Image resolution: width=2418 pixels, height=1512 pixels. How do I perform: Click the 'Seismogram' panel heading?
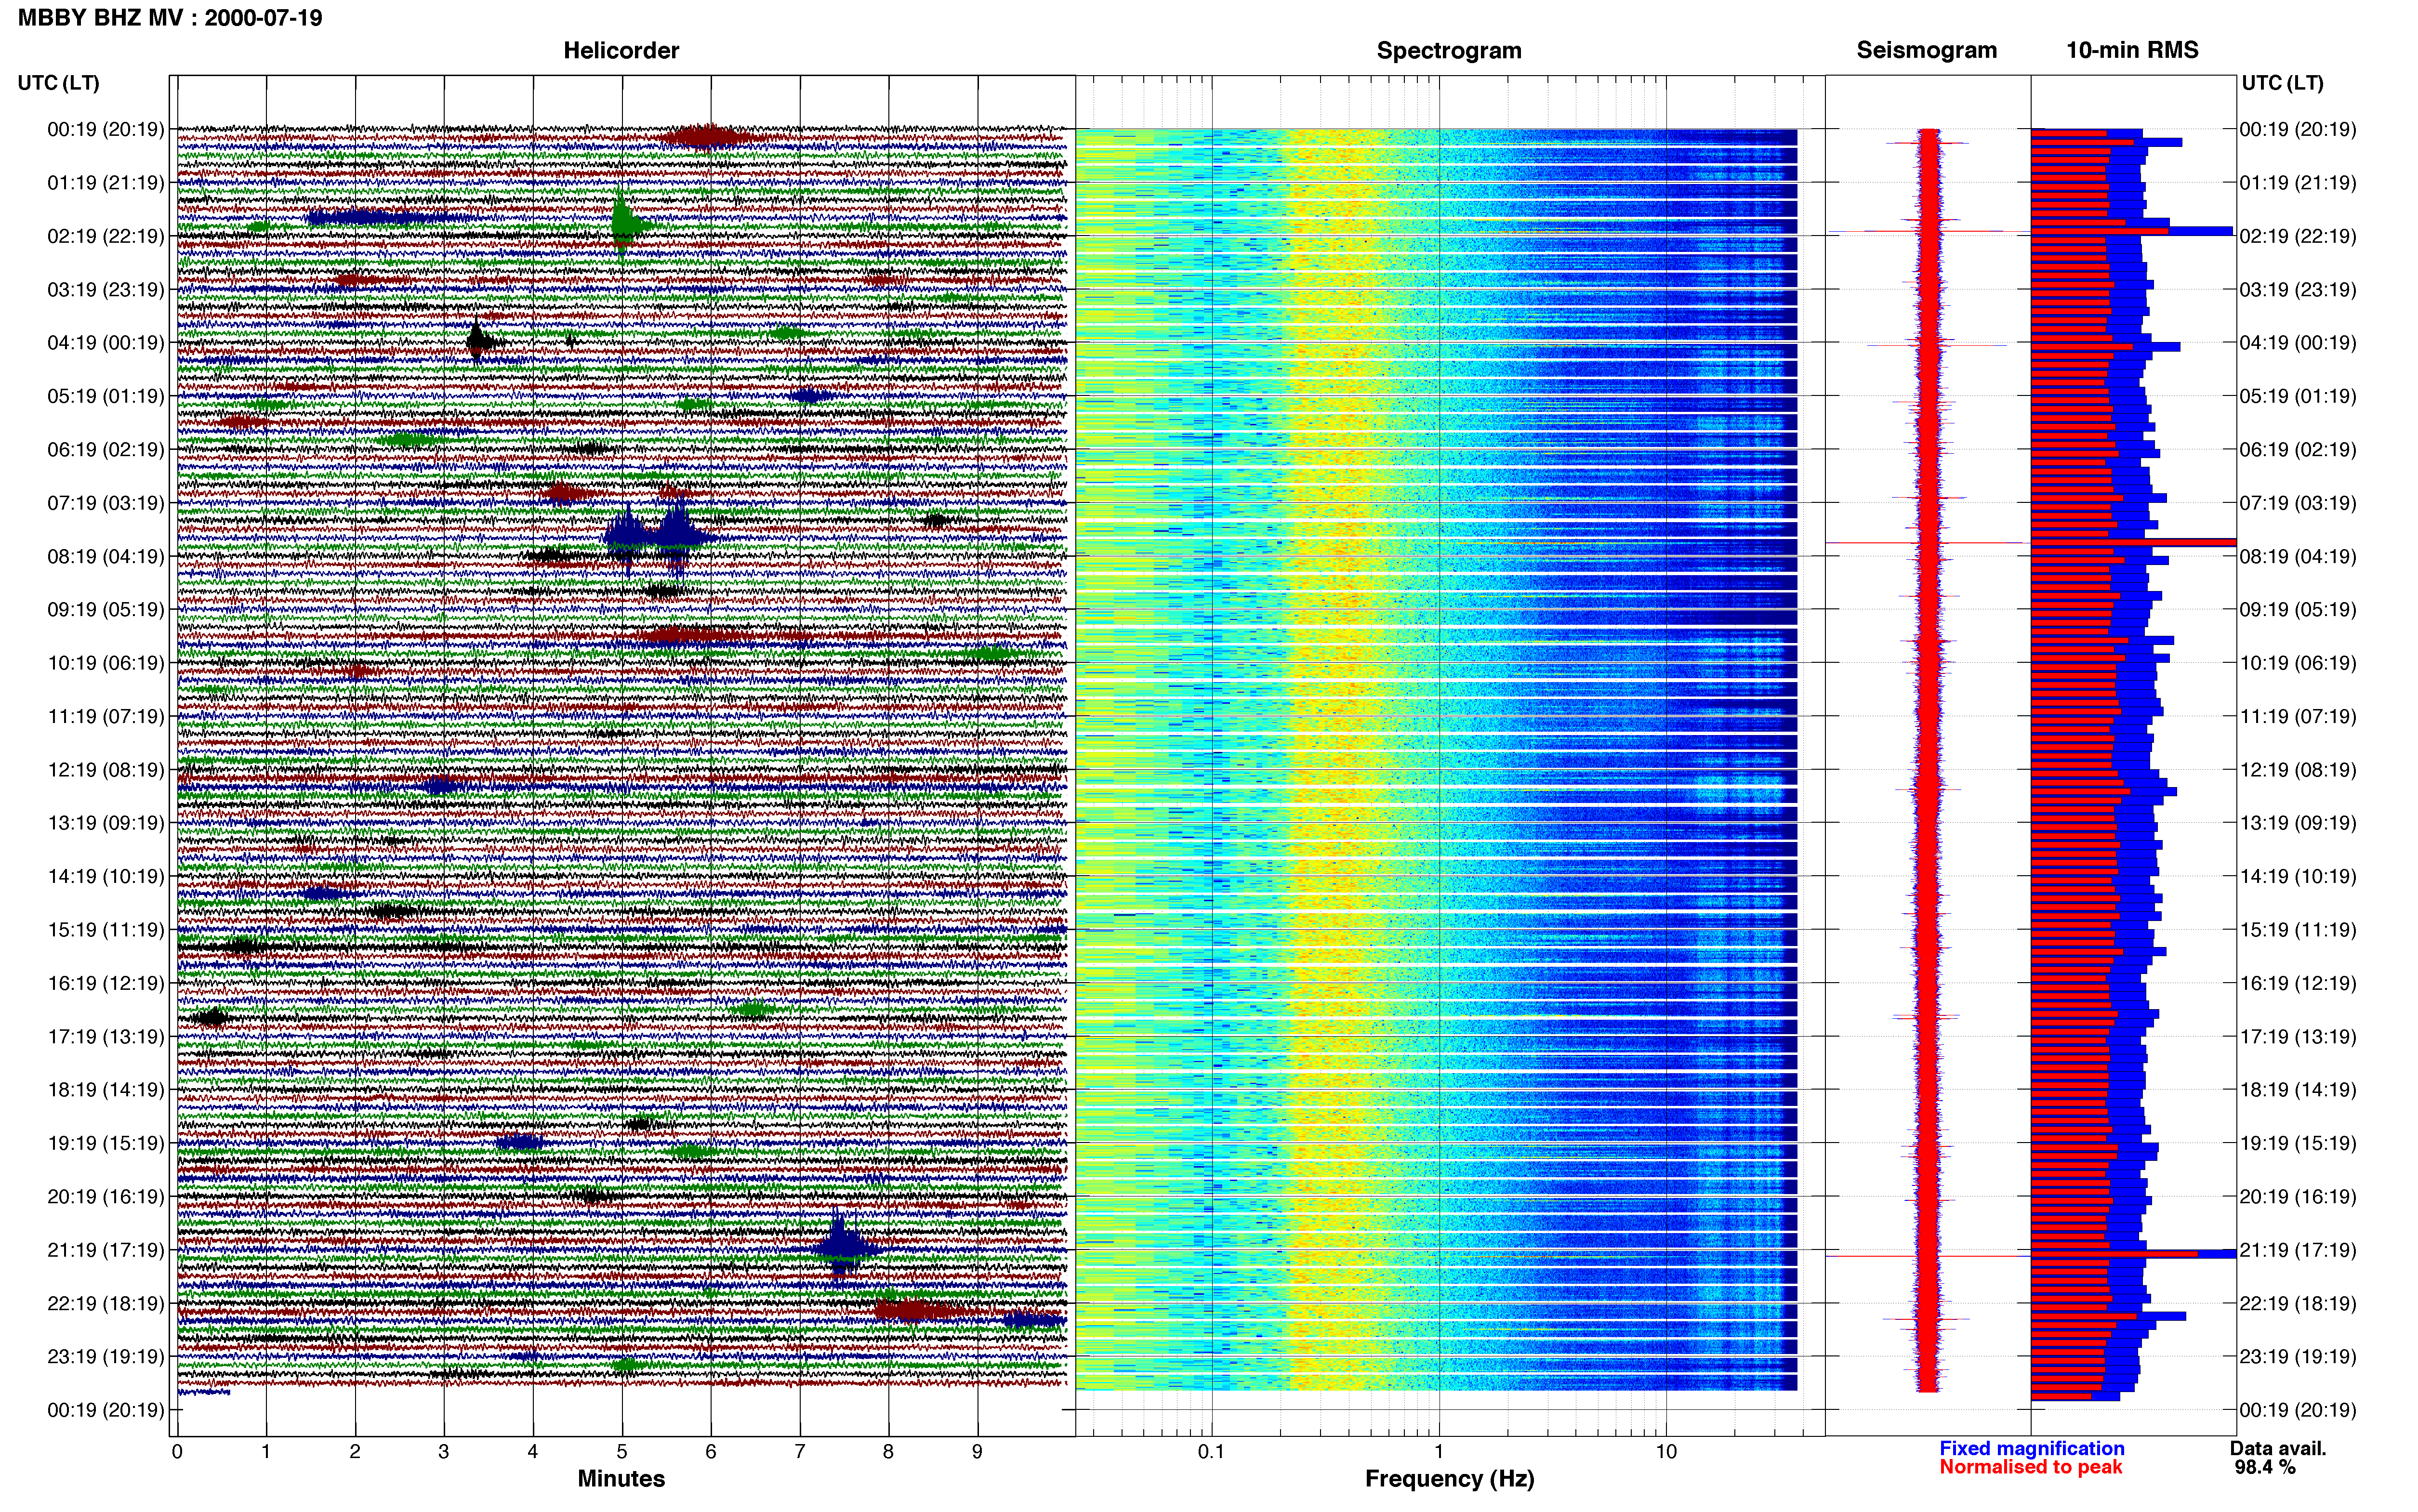pos(1926,50)
